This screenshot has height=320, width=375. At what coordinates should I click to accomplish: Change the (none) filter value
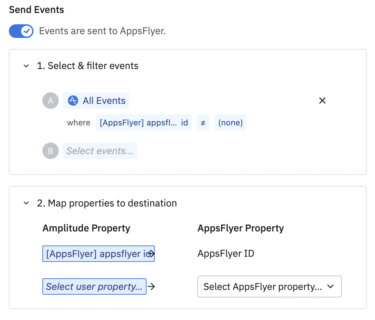click(x=230, y=123)
